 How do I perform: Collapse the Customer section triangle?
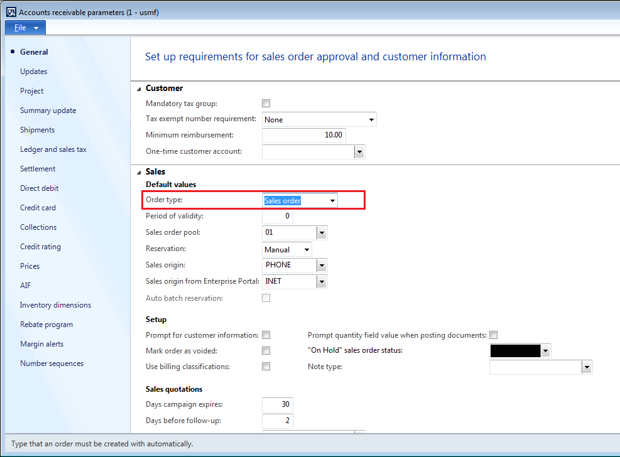pyautogui.click(x=139, y=89)
